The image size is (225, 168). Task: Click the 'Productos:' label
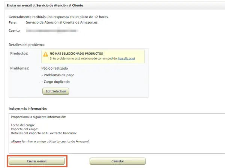tap(19, 54)
